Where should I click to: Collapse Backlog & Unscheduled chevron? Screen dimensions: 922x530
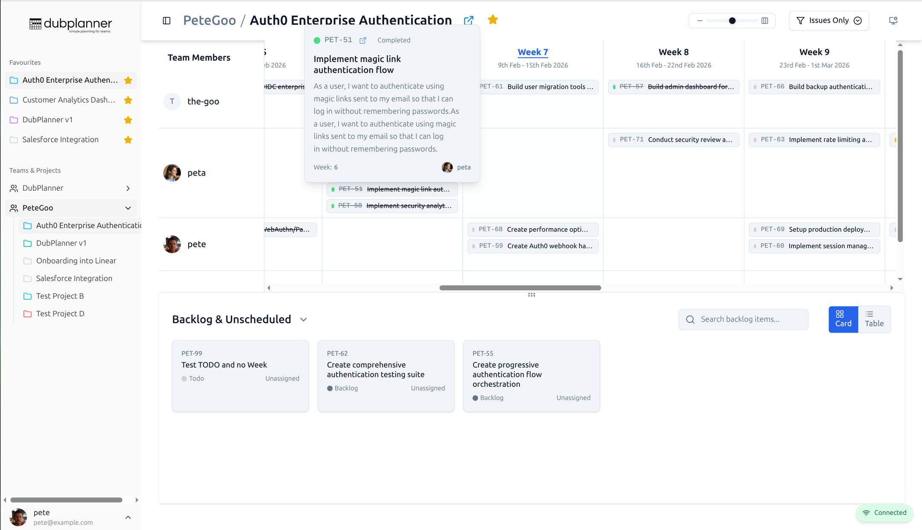click(303, 319)
